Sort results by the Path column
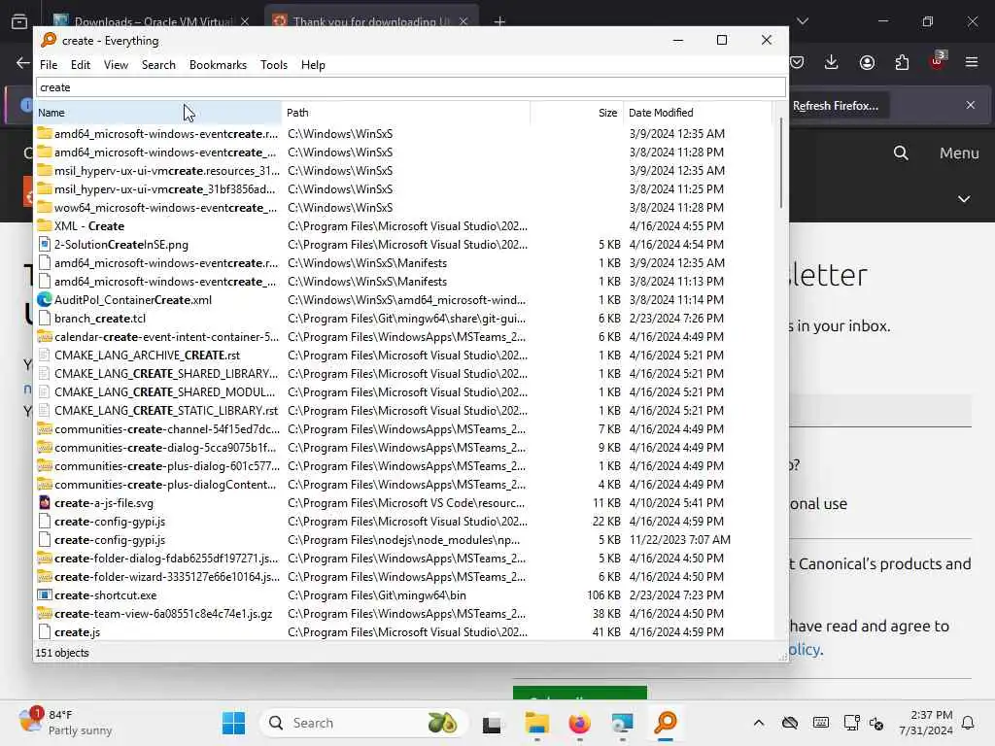The width and height of the screenshot is (995, 746). [x=406, y=113]
